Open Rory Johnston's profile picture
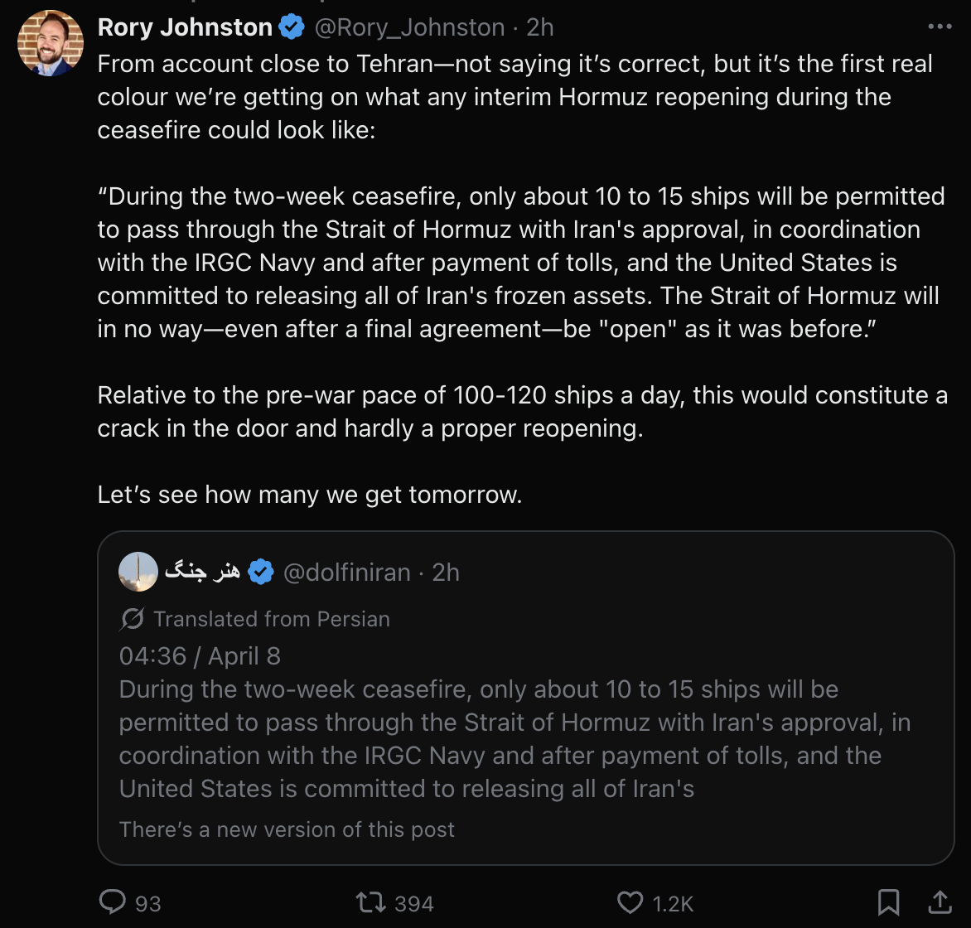 click(x=51, y=43)
